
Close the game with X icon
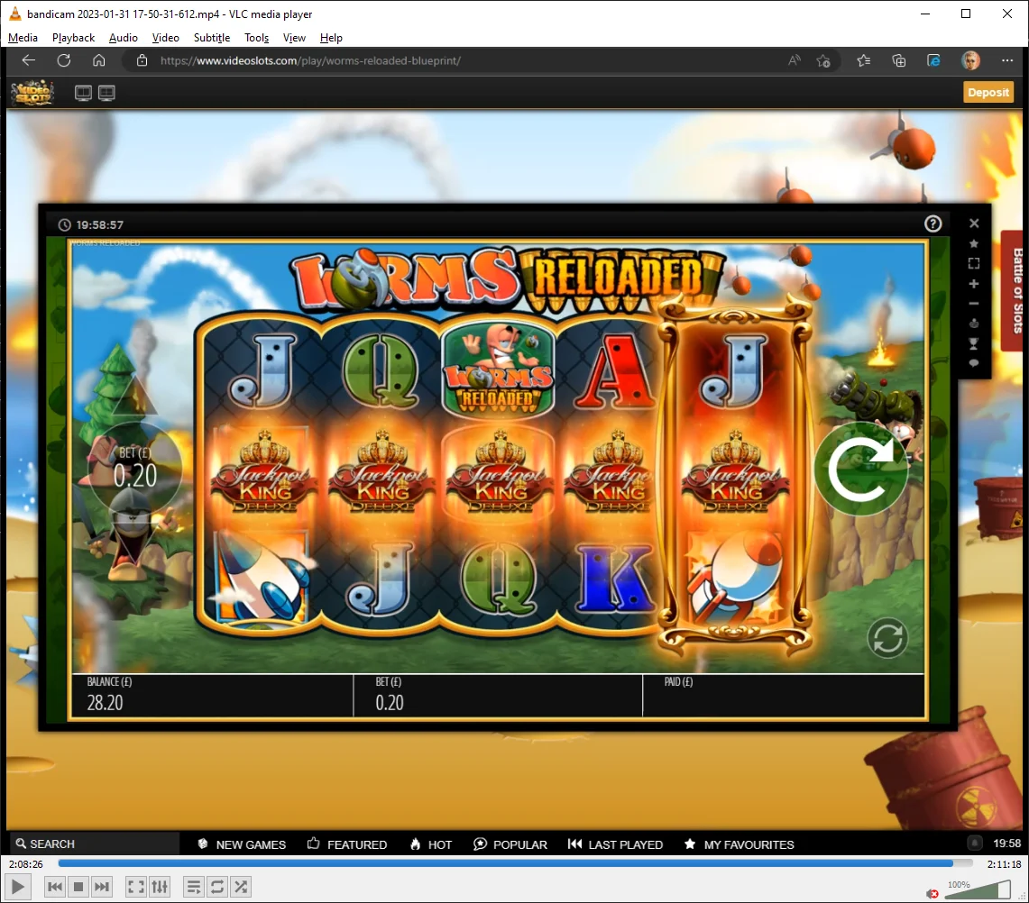(x=974, y=223)
